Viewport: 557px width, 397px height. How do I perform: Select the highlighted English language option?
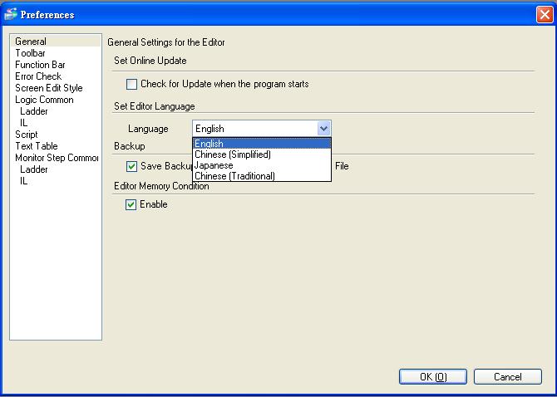pyautogui.click(x=209, y=144)
